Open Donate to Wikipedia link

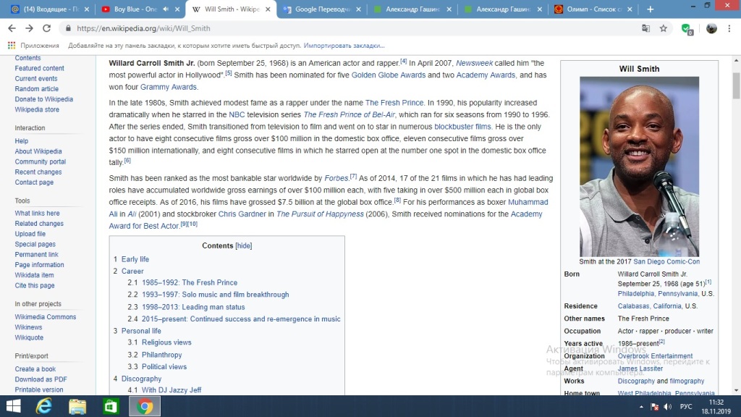[x=44, y=99]
